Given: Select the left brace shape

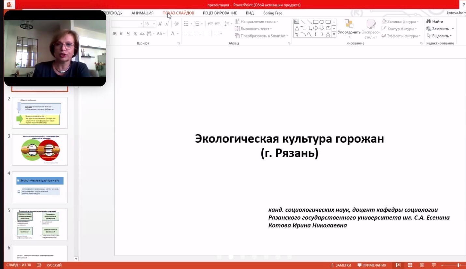Looking at the screenshot, I should point(315,34).
